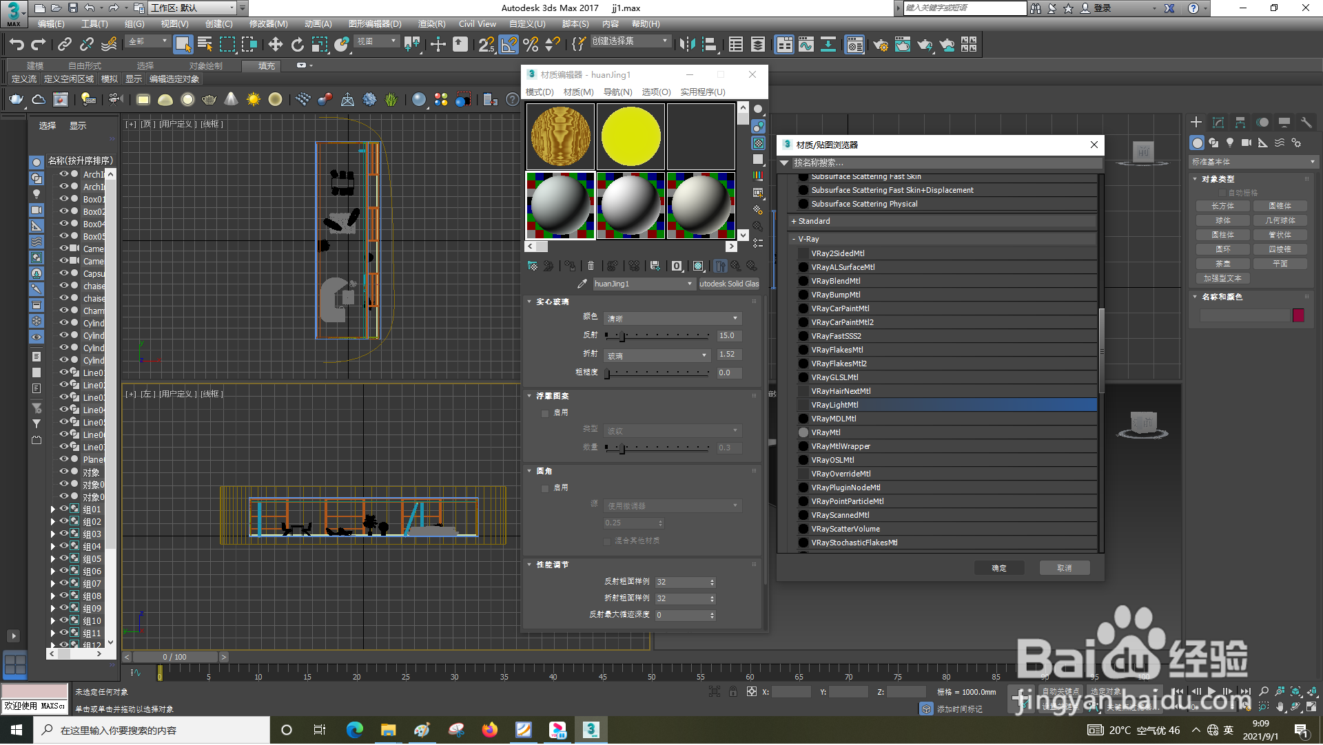Click the teapot render icon in object toolbar
This screenshot has width=1323, height=745.
[16, 100]
